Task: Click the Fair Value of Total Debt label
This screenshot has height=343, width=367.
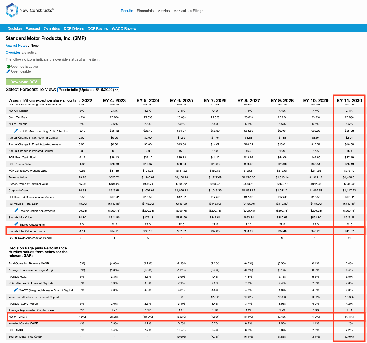Action: tap(23, 204)
